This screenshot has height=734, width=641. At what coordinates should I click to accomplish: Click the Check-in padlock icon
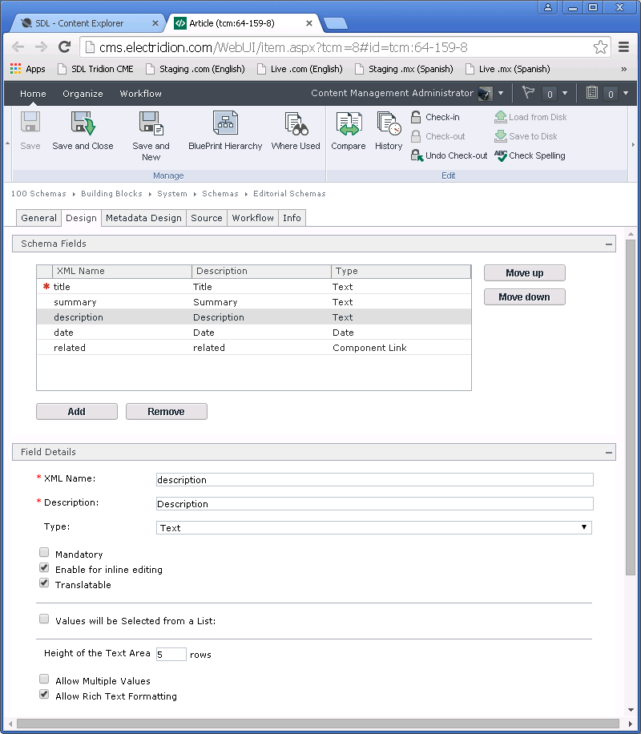[417, 117]
